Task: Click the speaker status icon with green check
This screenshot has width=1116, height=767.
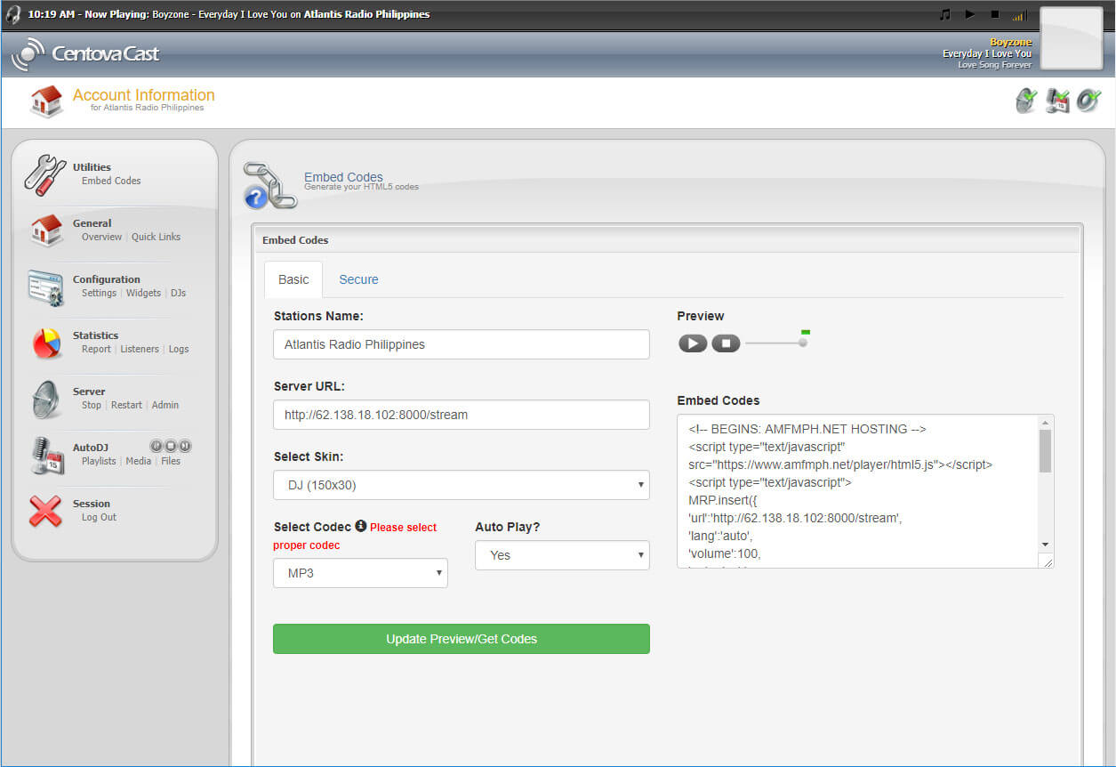Action: (x=1088, y=101)
